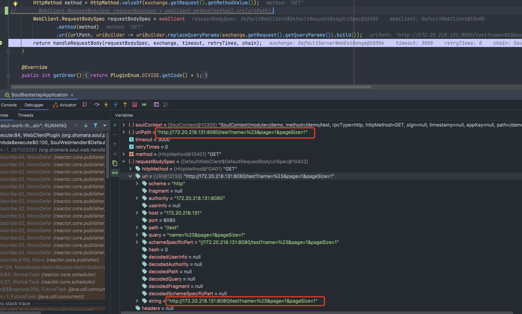This screenshot has width=522, height=314.
Task: Select the subscribe:44 MonoDefer stack frame
Action: [x=52, y=157]
